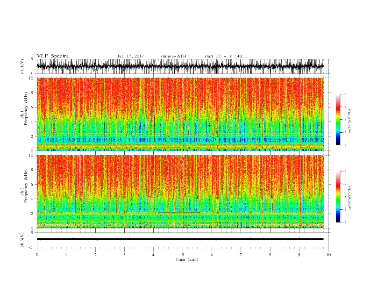Click the "VLF Spectra" plot title

point(53,56)
